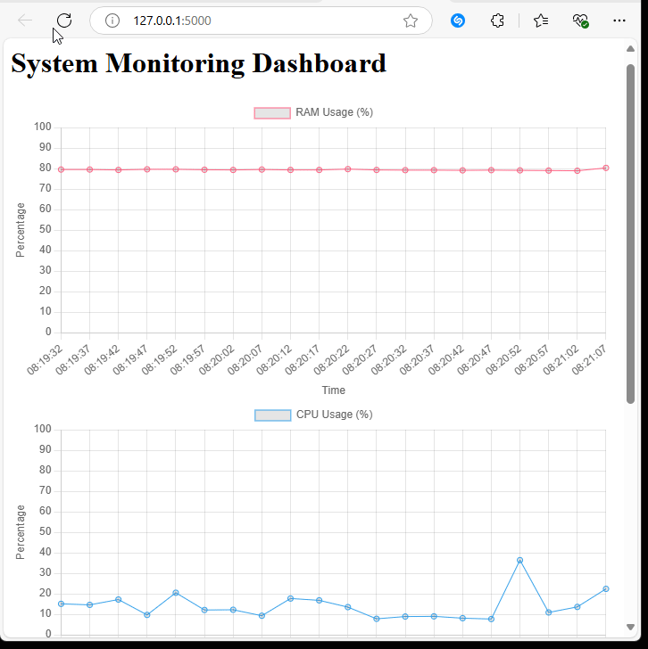Reload the page with the refresh button

[x=63, y=21]
